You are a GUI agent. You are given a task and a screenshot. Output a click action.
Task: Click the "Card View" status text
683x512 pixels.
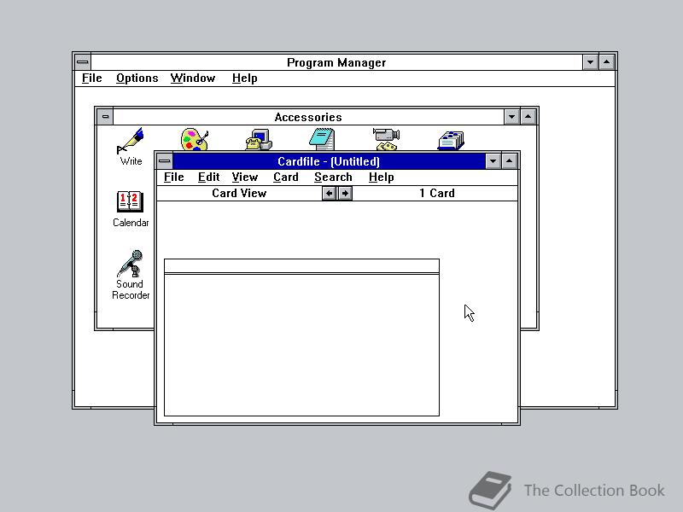[x=239, y=194]
